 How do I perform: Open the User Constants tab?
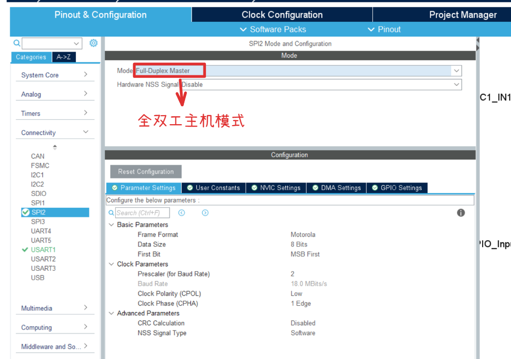point(214,188)
